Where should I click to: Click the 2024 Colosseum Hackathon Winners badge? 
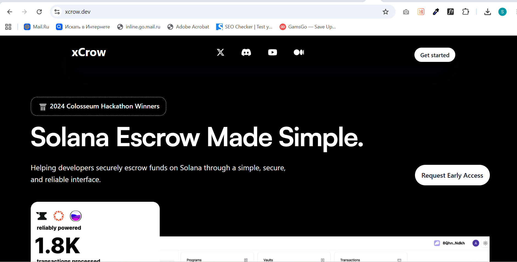(98, 106)
